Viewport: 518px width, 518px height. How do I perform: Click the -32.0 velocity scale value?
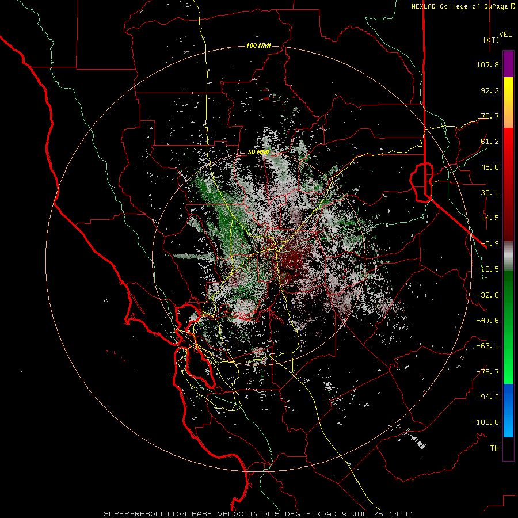click(487, 295)
